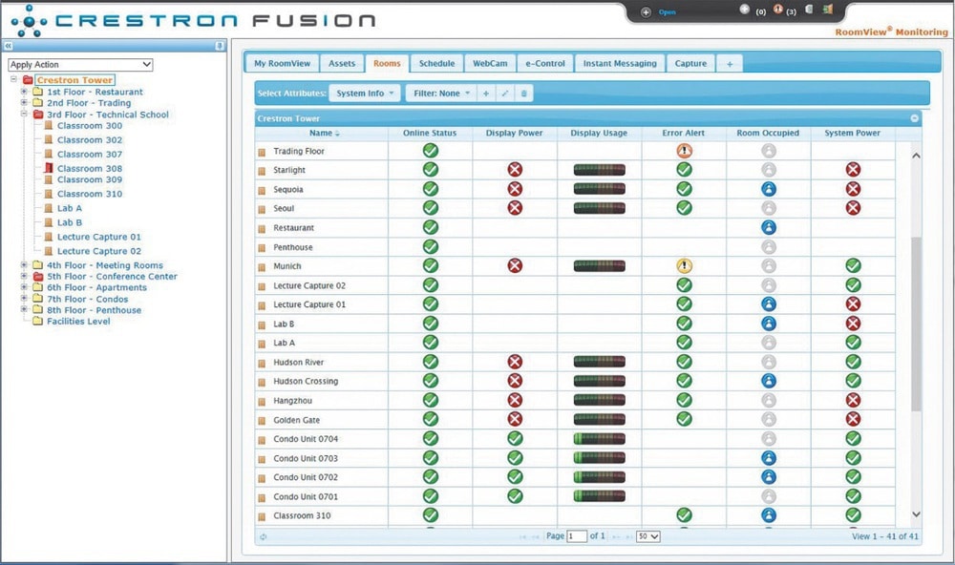The height and width of the screenshot is (565, 955).
Task: Open the rows-per-page dropdown showing 50
Action: pyautogui.click(x=648, y=536)
